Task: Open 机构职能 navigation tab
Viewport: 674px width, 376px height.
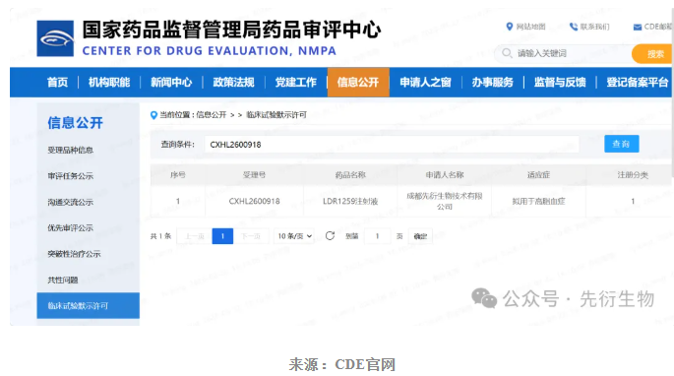Action: click(109, 82)
